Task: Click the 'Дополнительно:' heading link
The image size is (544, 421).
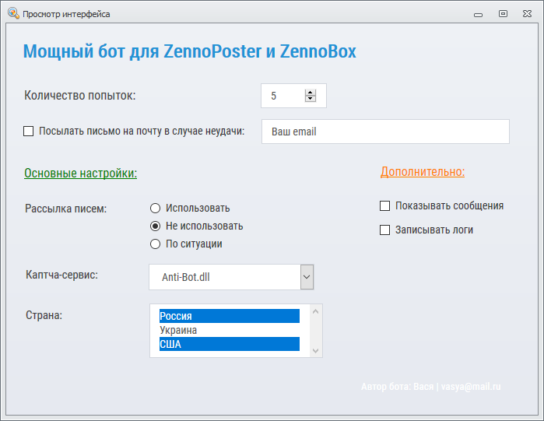Action: 423,172
